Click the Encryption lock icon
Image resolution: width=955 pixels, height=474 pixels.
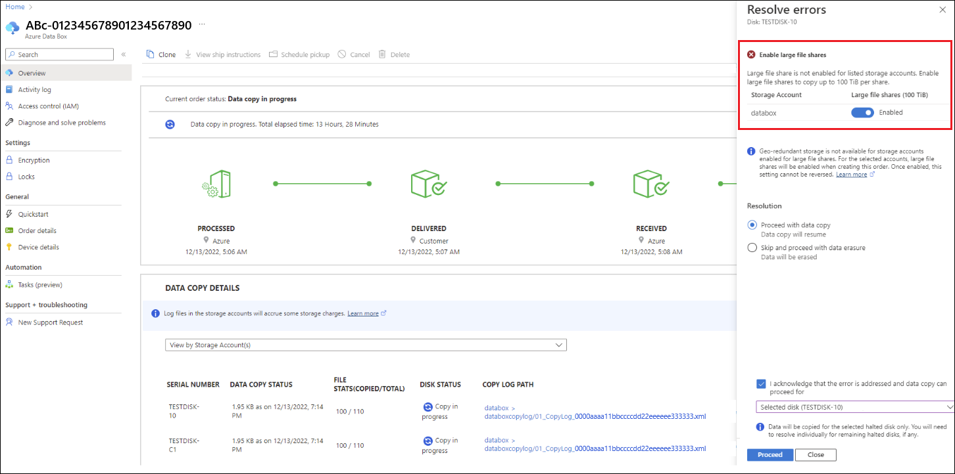9,160
